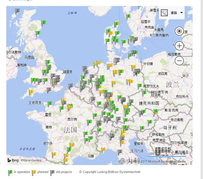The width and height of the screenshot is (203, 179).
Task: Click the 波兹南 city label
Action: 162,74
